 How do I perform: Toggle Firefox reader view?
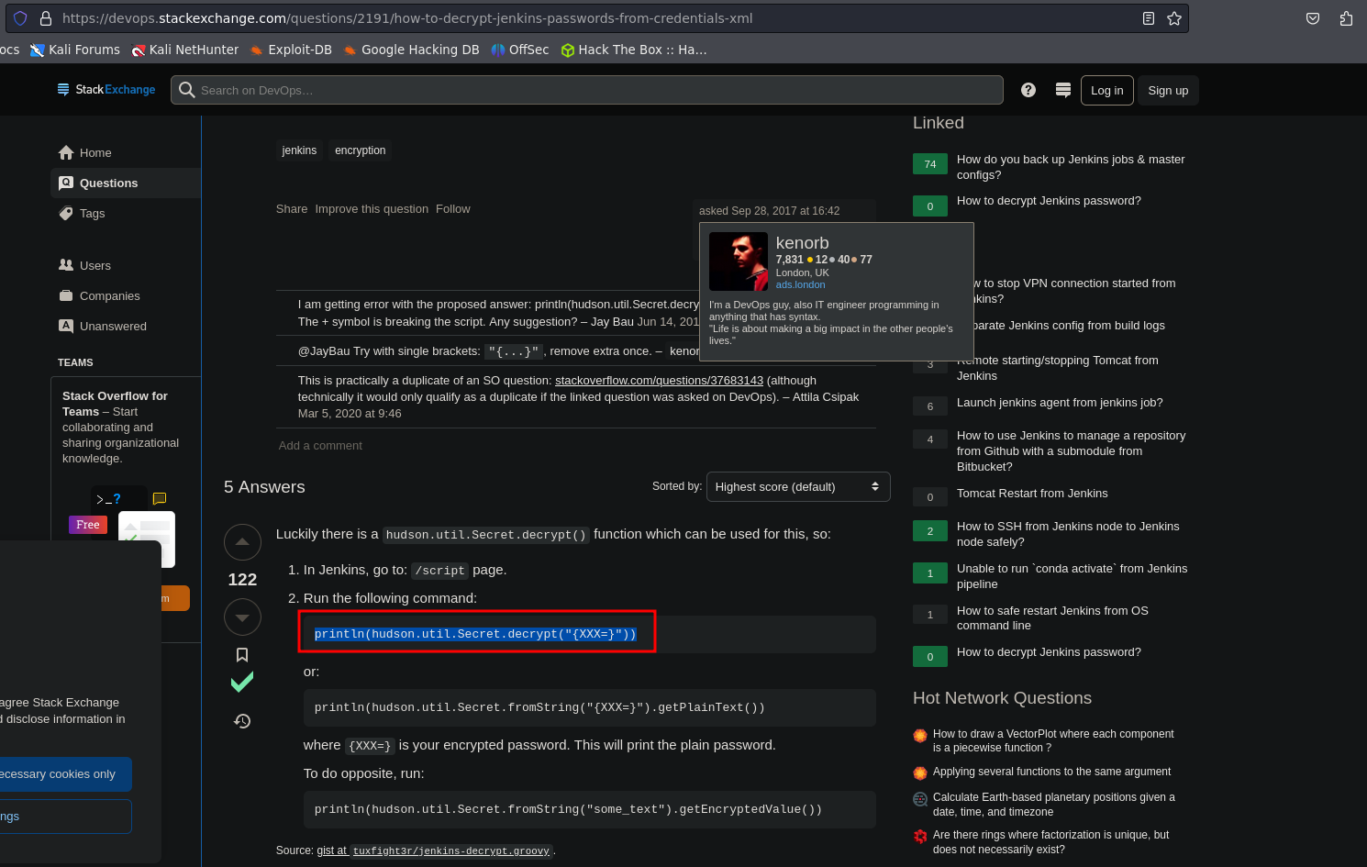1149,18
